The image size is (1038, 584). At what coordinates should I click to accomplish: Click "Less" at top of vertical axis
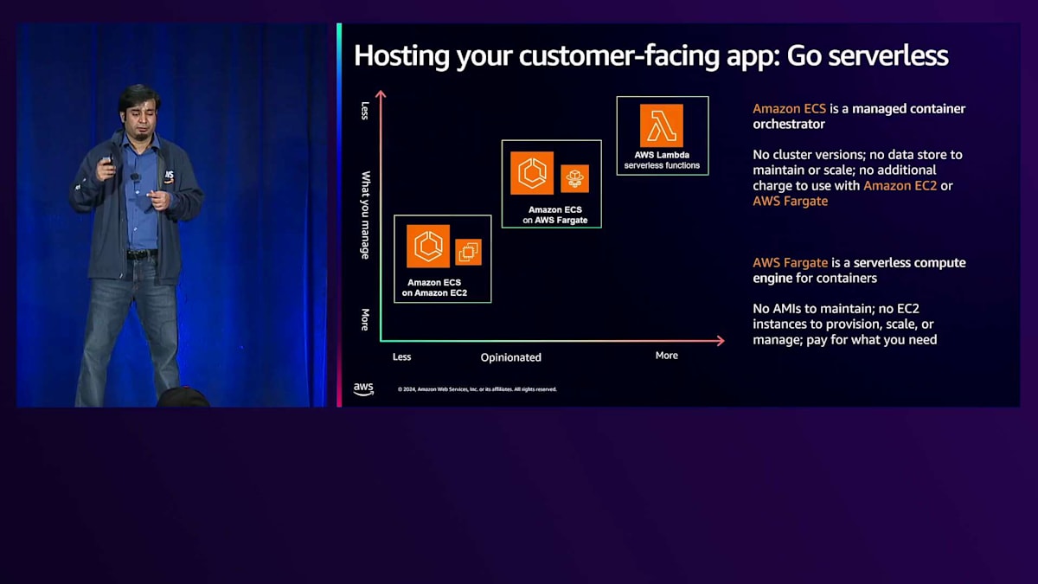365,111
